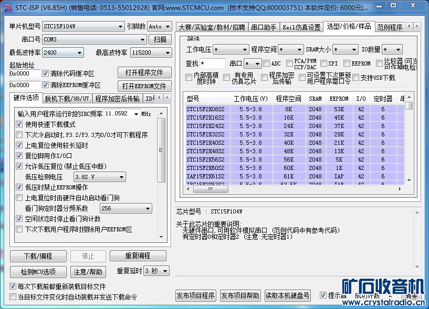Image resolution: width=429 pixels, height=309 pixels.
Task: Switch to Keil仿真设置 tab
Action: pos(301,27)
